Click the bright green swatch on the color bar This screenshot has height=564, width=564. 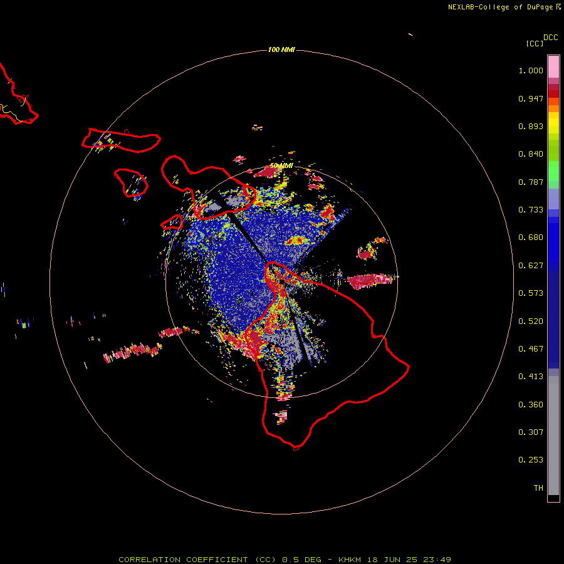553,171
